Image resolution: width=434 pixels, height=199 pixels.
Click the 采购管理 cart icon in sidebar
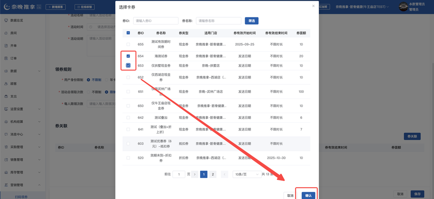click(x=6, y=147)
